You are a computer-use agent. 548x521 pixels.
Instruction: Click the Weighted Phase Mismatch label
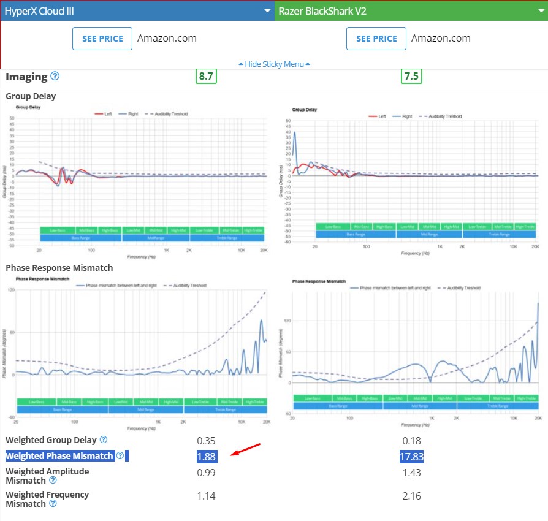(x=59, y=455)
